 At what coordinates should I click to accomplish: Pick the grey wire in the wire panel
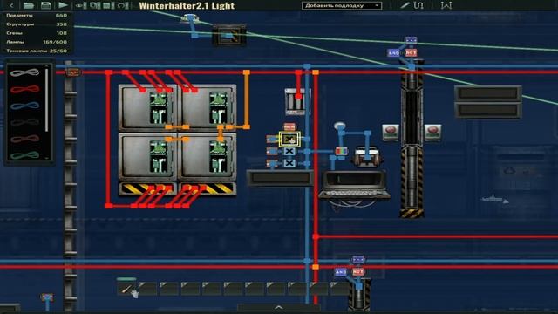(24, 72)
